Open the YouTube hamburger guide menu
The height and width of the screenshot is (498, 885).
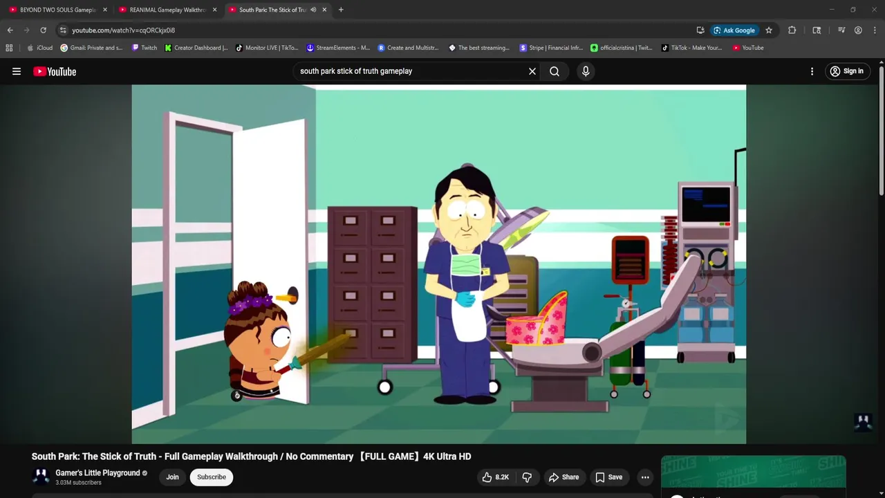click(x=17, y=71)
